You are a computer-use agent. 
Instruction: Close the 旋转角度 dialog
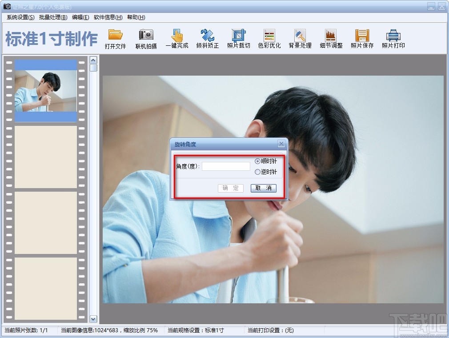point(281,144)
